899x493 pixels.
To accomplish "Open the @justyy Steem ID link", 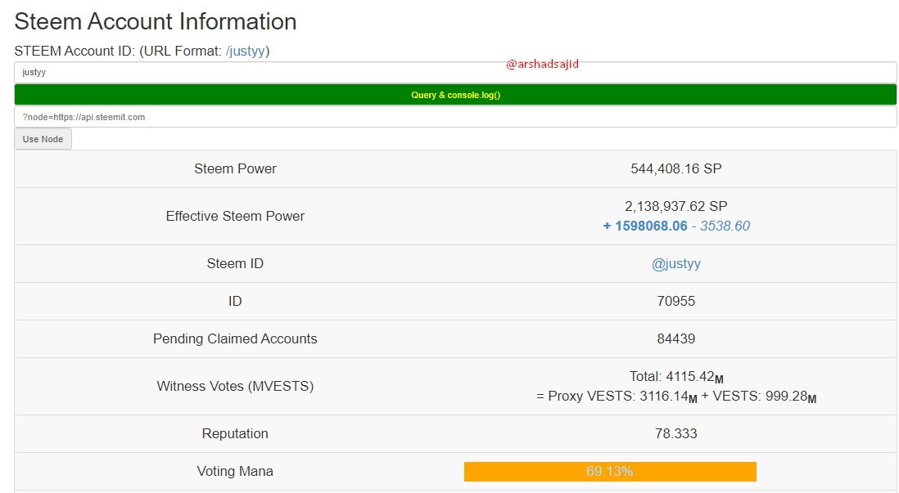I will point(676,263).
